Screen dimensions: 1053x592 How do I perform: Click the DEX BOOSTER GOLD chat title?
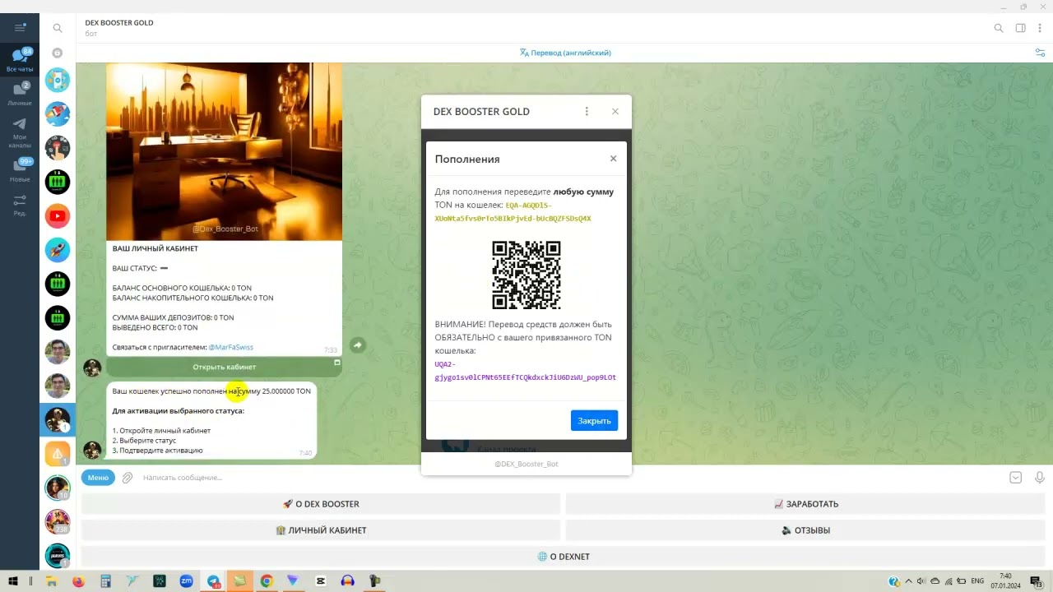(x=119, y=23)
